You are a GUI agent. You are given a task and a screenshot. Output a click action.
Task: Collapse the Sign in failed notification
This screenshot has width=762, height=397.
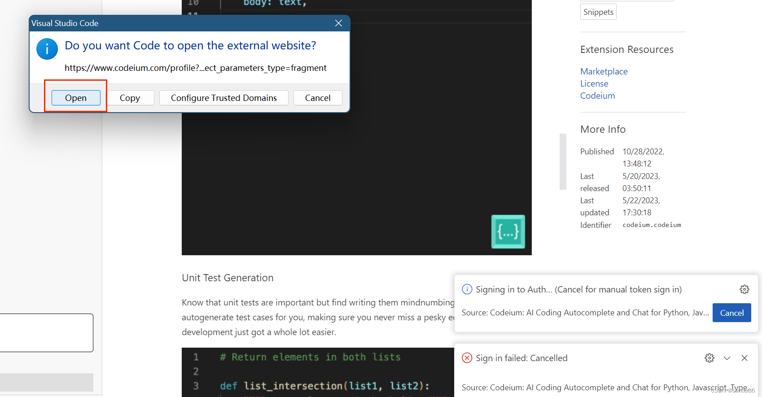point(727,358)
